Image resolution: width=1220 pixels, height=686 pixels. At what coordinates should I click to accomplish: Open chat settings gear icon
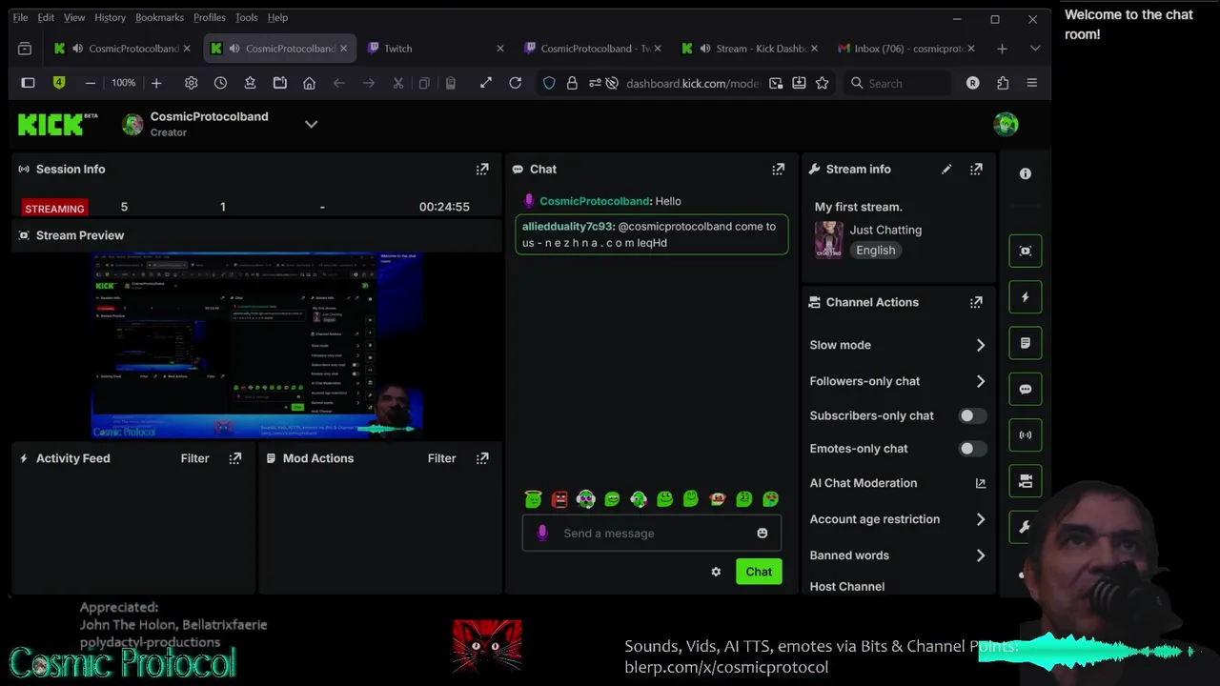point(716,572)
